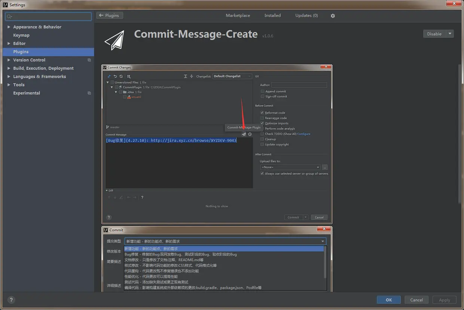Click the ellipsis button beside upload dropdown

pyautogui.click(x=325, y=167)
